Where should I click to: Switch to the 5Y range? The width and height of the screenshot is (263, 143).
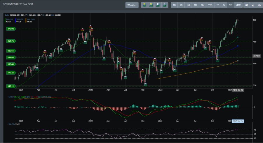[x=231, y=5]
